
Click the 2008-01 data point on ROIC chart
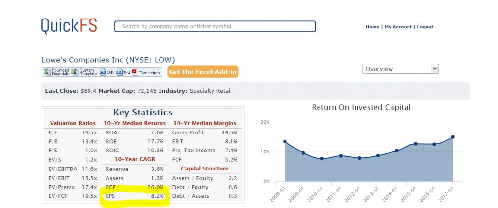pos(285,142)
